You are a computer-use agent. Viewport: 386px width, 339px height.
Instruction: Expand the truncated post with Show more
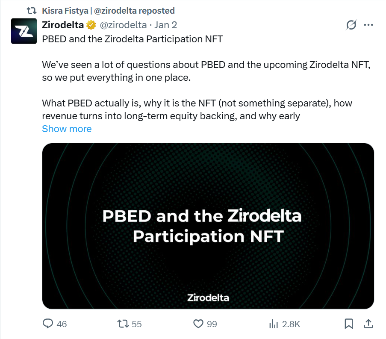point(67,129)
